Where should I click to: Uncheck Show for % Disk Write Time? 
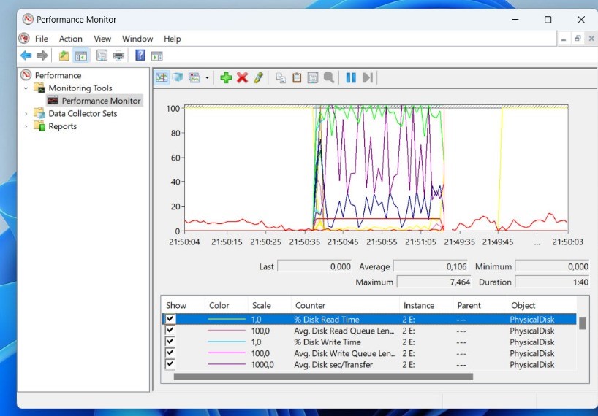pyautogui.click(x=170, y=342)
